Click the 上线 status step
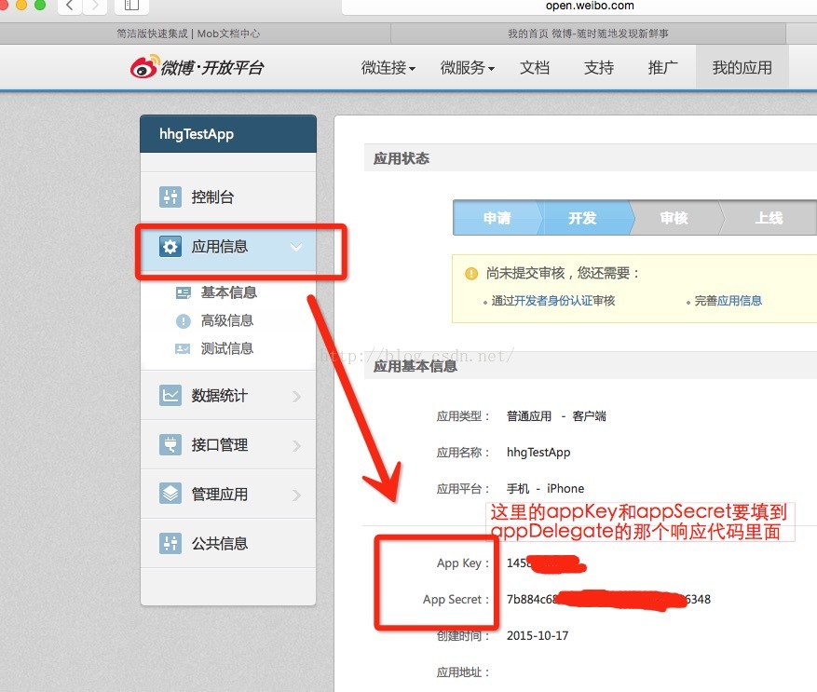This screenshot has width=817, height=692. click(x=769, y=218)
